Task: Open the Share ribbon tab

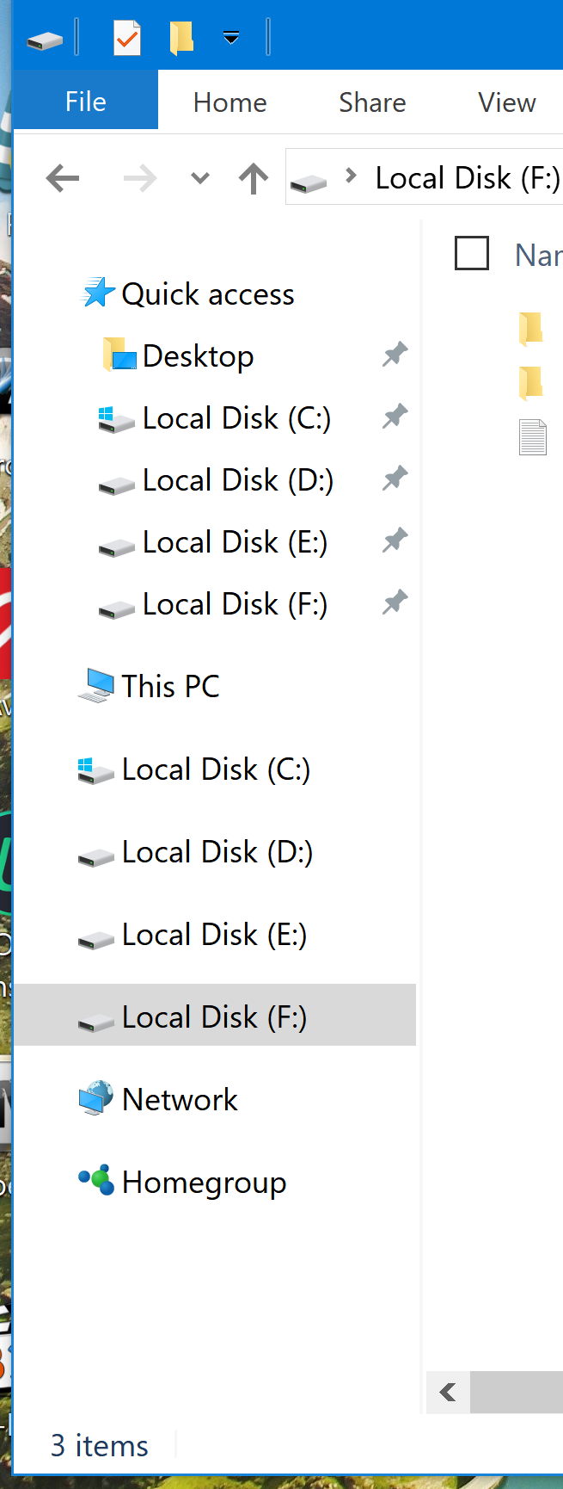Action: pyautogui.click(x=372, y=102)
